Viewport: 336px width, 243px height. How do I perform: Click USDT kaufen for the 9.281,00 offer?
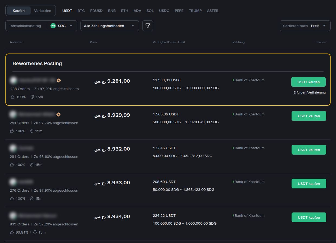point(308,82)
